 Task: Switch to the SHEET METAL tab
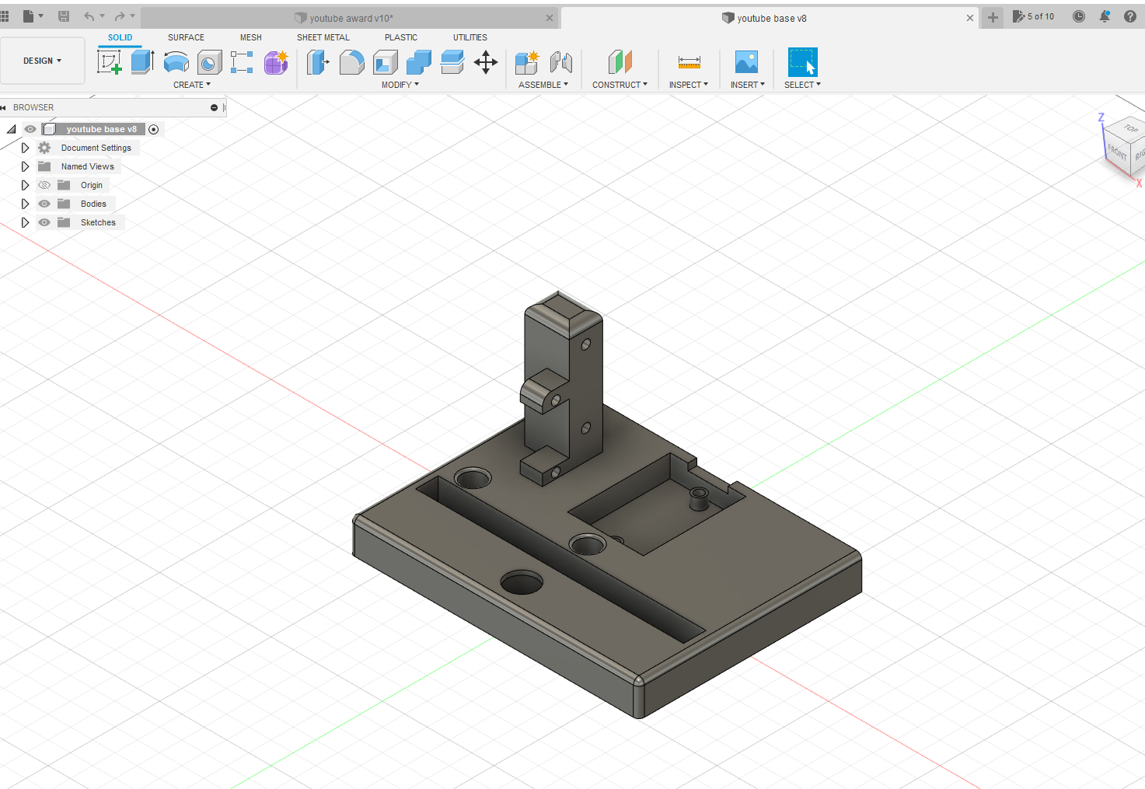point(323,37)
